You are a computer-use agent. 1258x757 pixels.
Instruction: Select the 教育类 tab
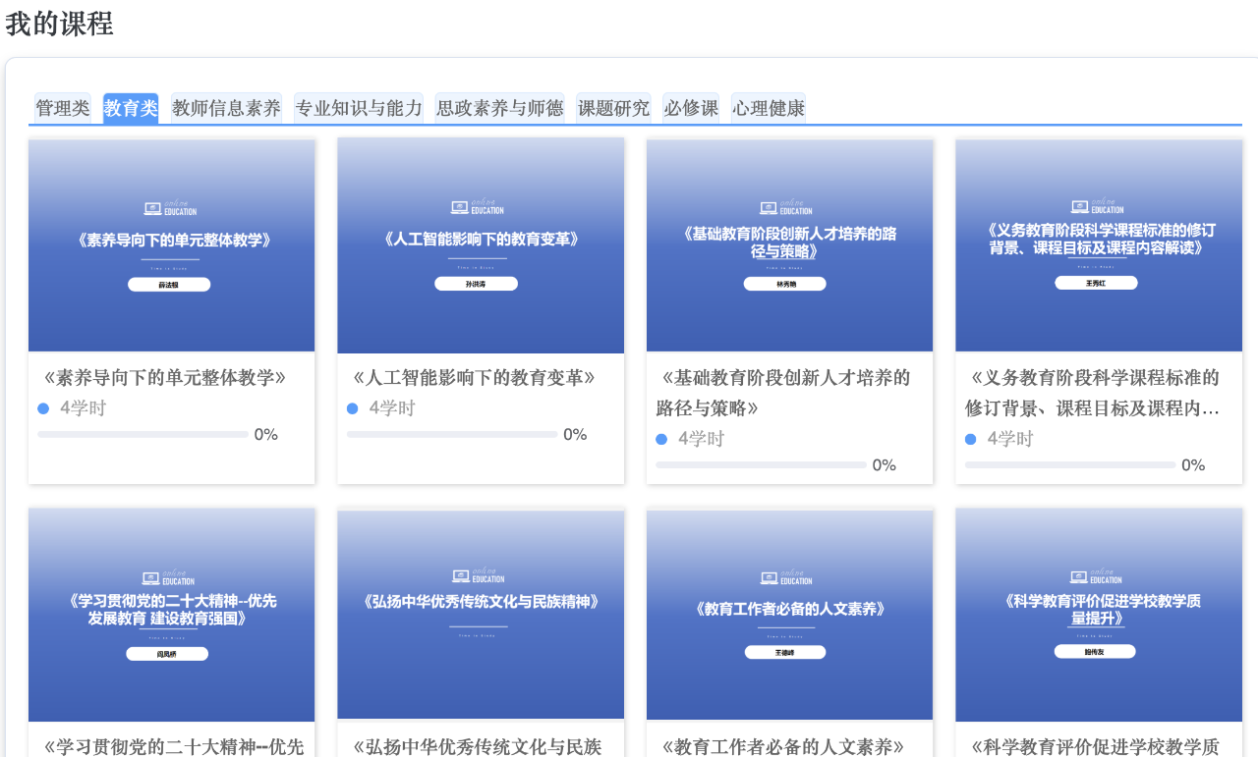pyautogui.click(x=131, y=108)
